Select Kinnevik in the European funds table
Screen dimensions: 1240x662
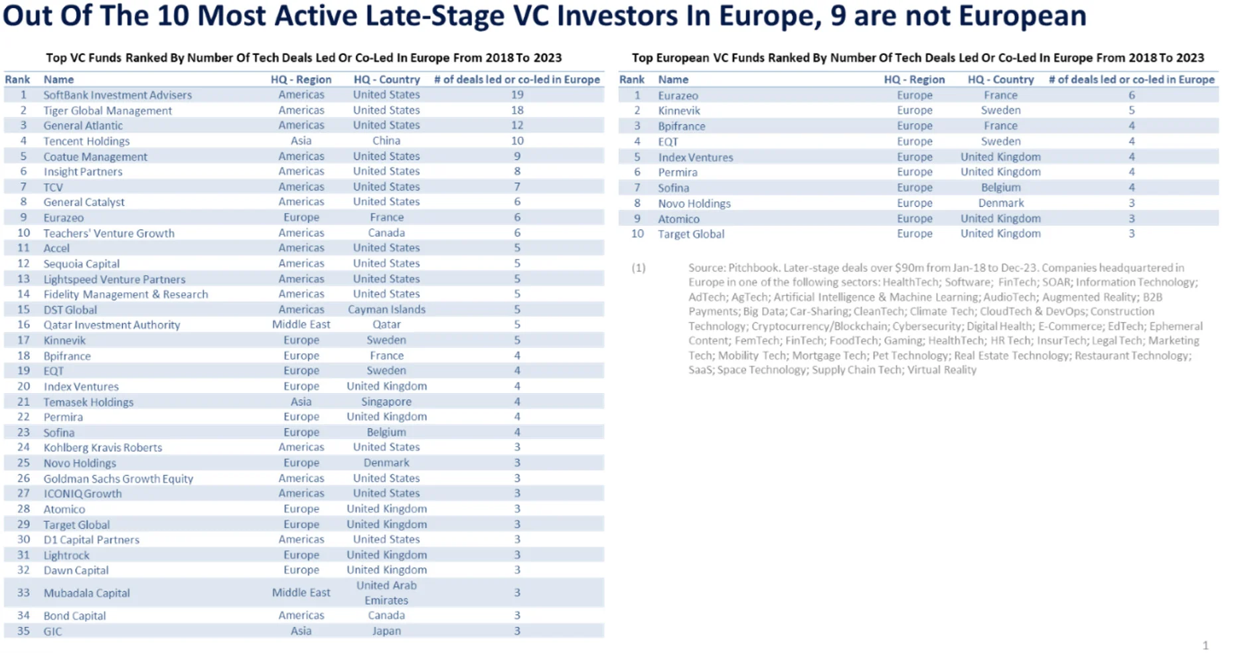[679, 110]
